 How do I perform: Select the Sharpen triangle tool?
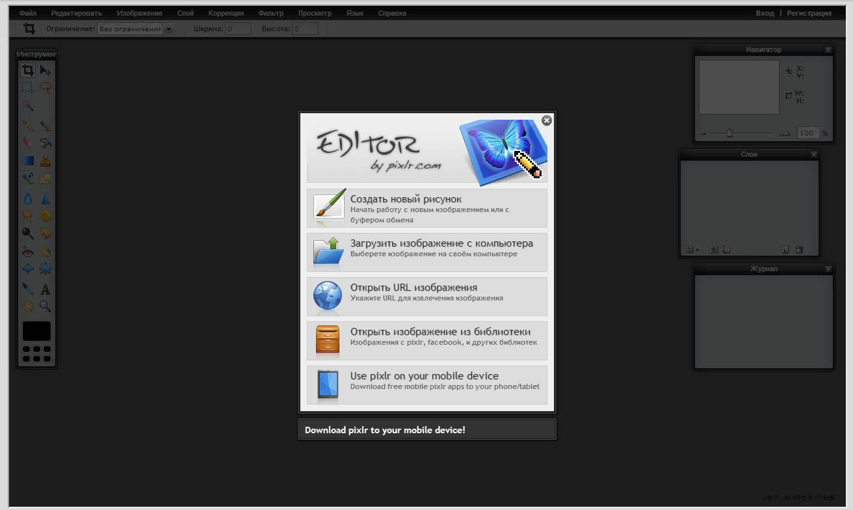click(x=46, y=198)
